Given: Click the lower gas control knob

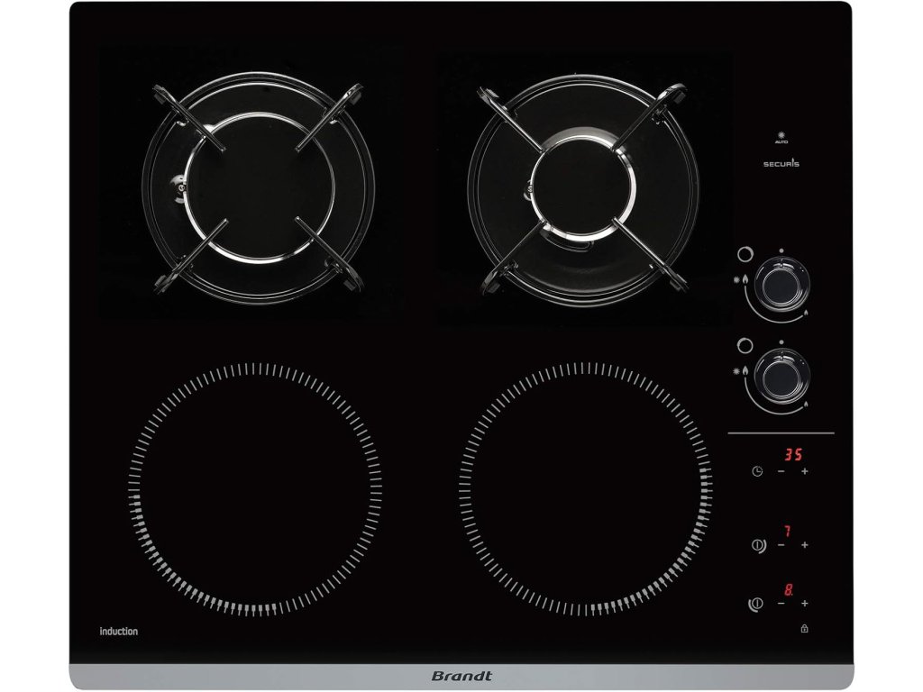Looking at the screenshot, I should click(x=781, y=375).
